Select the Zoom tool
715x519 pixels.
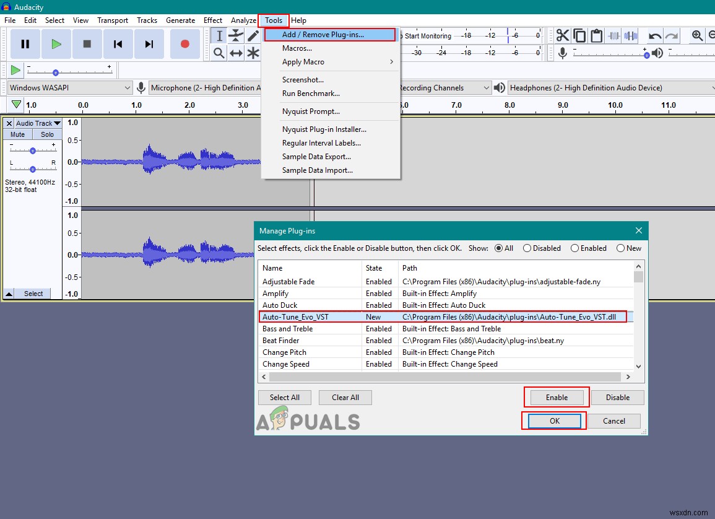coord(219,53)
